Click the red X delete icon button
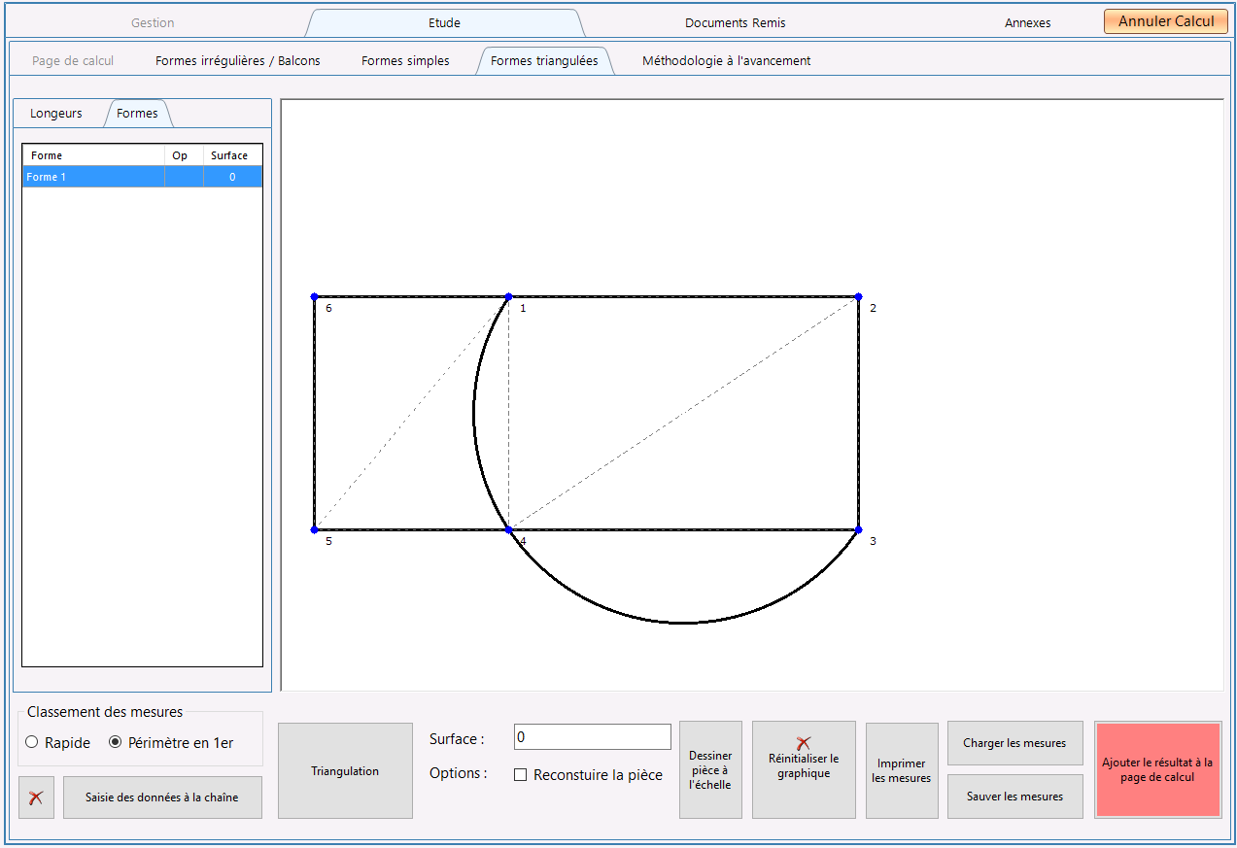1237x848 pixels. [x=36, y=797]
